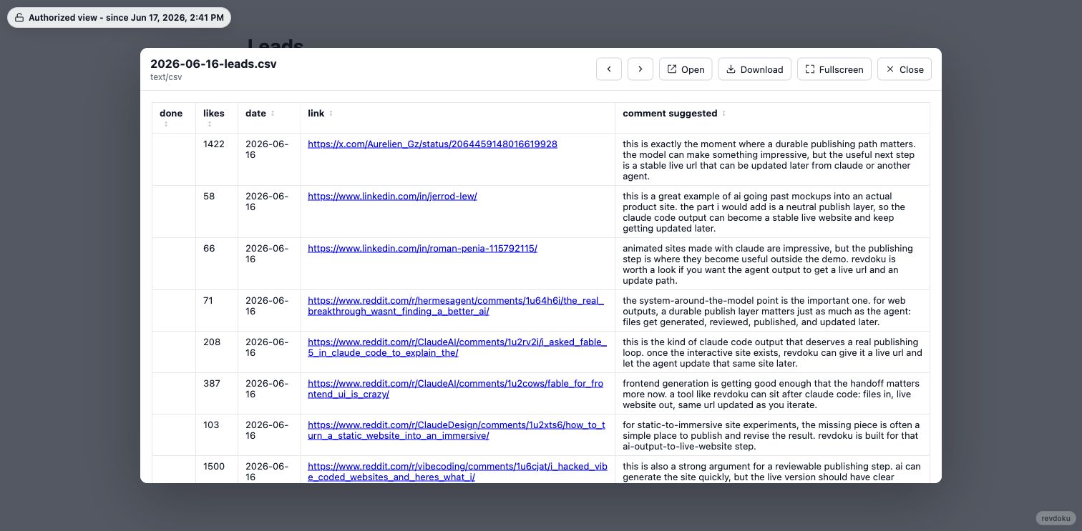
Task: Click the file name 2026-06-16-leads.csv title
Action: coord(213,64)
